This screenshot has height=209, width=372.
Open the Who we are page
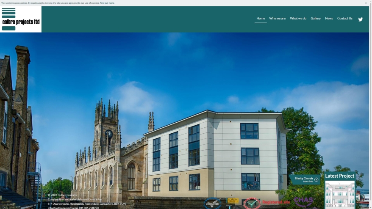point(277,19)
